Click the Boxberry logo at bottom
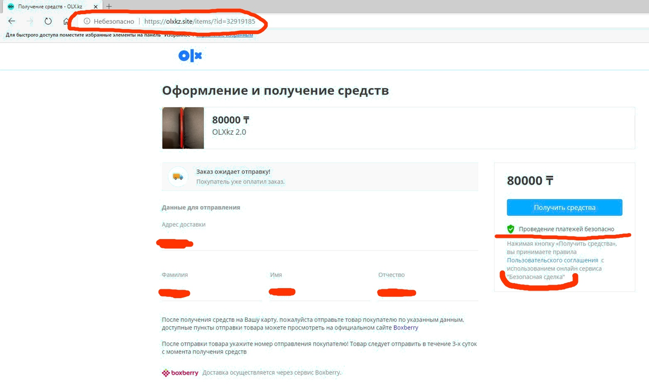This screenshot has height=390, width=649. pyautogui.click(x=180, y=373)
